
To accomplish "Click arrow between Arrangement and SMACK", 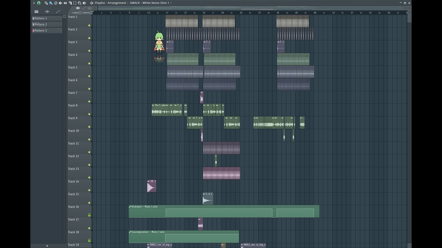I will pyautogui.click(x=128, y=3).
